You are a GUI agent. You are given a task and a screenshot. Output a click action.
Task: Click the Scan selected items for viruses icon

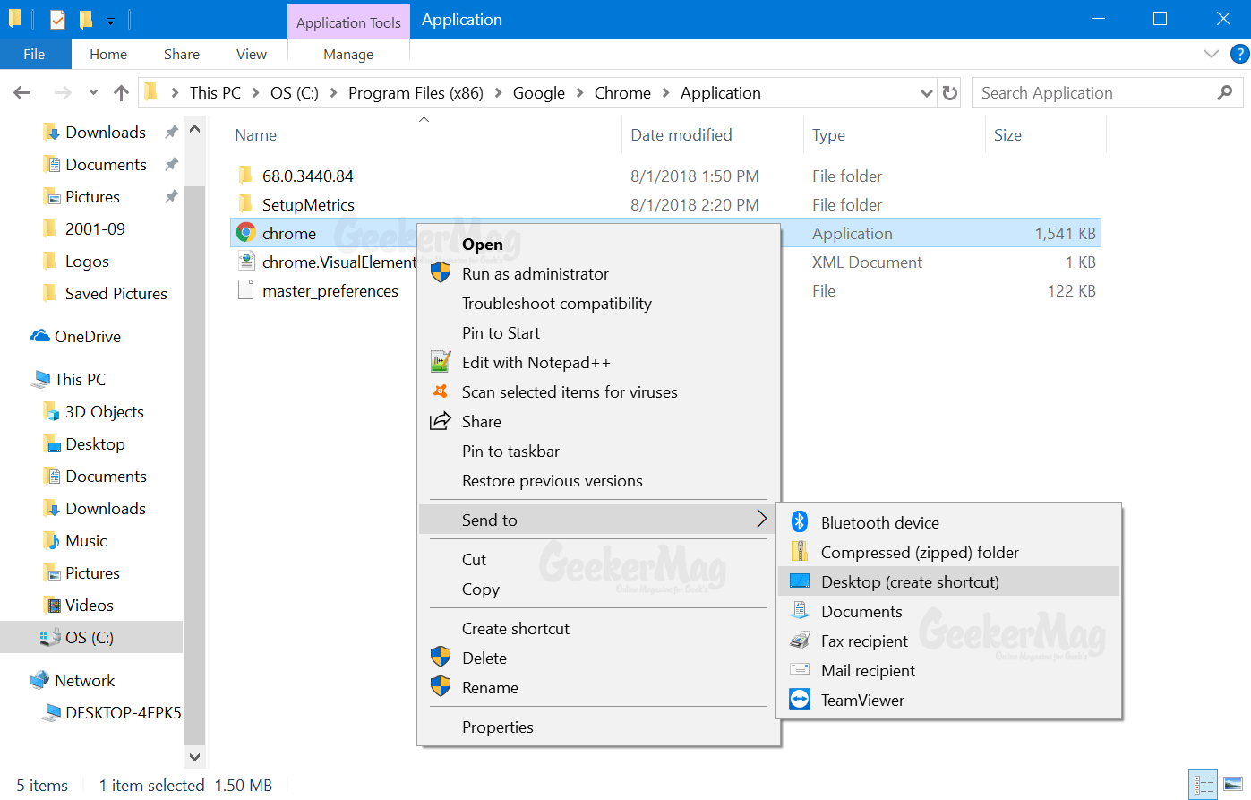coord(440,391)
